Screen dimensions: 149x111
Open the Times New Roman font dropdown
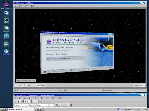pyautogui.click(x=38, y=105)
